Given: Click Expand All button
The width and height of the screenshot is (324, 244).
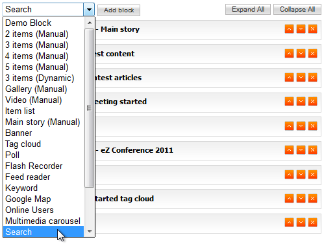Looking at the screenshot, I should click(x=248, y=10).
